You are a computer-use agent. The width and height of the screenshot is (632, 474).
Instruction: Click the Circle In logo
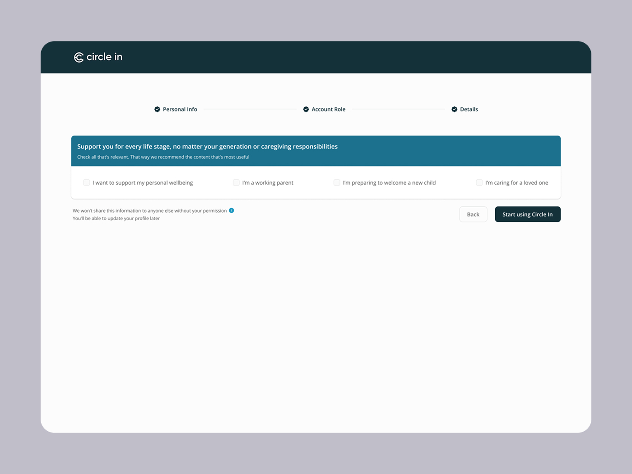coord(98,57)
